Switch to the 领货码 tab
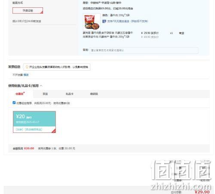Screen dimensions: 215x194 [94, 94]
